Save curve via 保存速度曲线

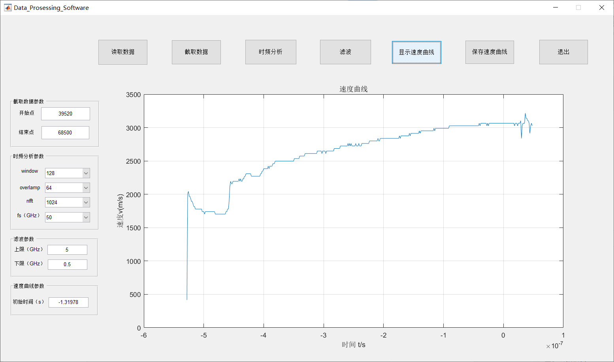(x=490, y=52)
